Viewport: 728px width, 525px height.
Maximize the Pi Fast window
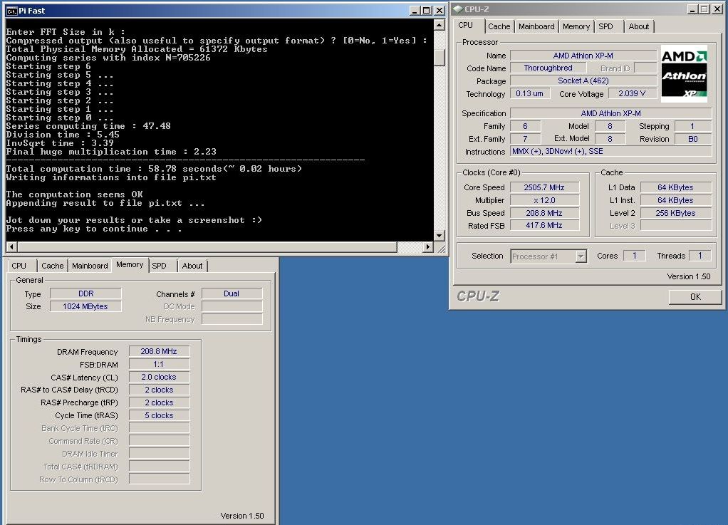tap(426, 10)
